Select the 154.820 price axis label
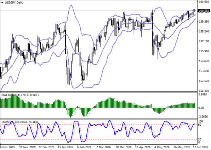 click(x=204, y=61)
